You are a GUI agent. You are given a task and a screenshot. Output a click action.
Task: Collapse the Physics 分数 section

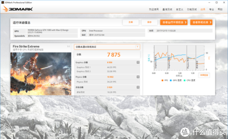pyautogui.click(x=138, y=77)
